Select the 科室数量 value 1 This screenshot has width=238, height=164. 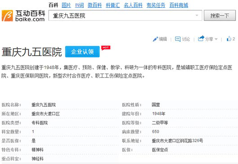tap(33, 132)
